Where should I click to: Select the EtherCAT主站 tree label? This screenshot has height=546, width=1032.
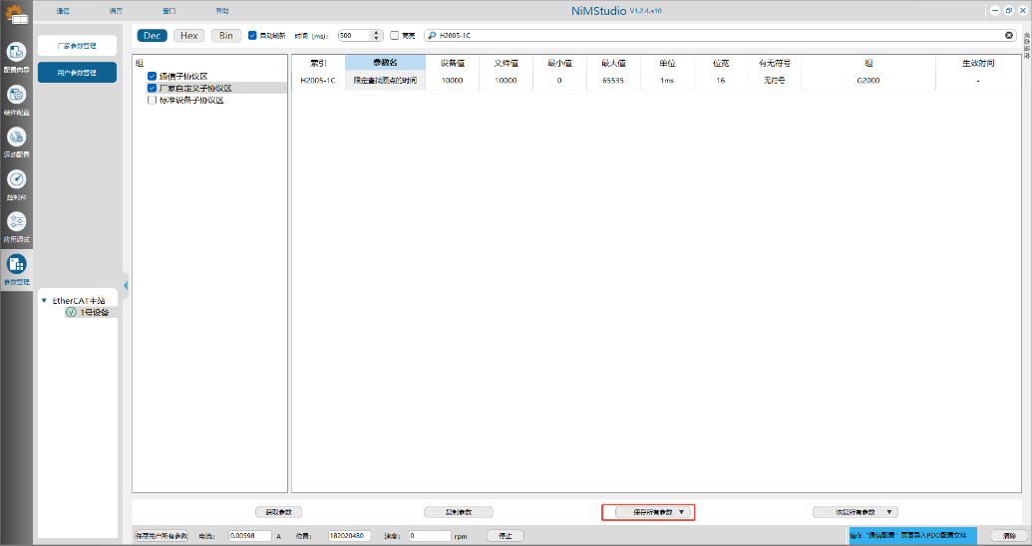point(79,301)
